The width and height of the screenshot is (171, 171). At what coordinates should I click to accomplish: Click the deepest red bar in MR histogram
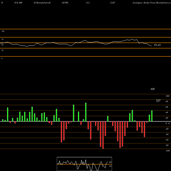[103, 135]
